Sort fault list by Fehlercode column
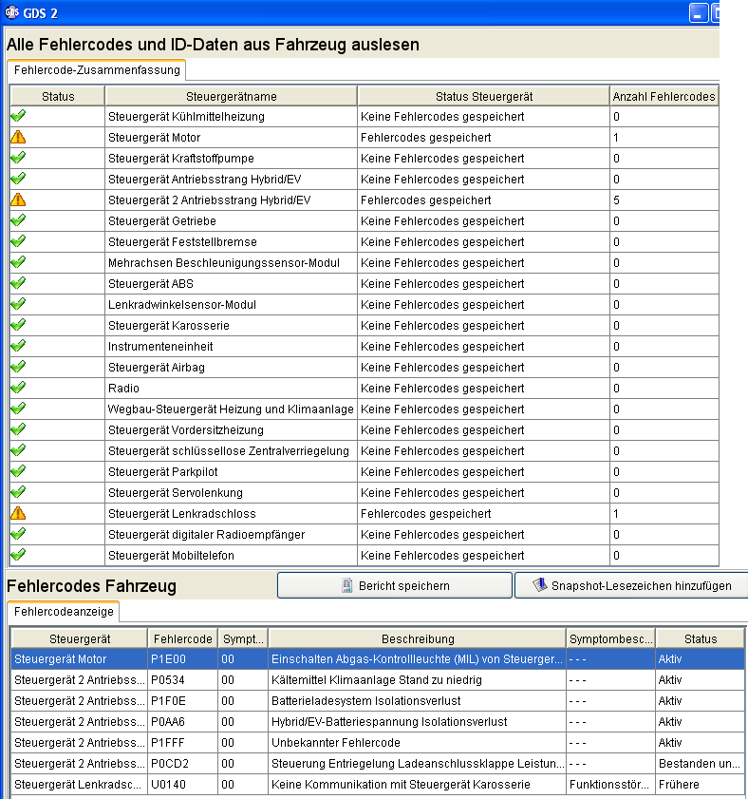Image resolution: width=748 pixels, height=799 pixels. 181,639
